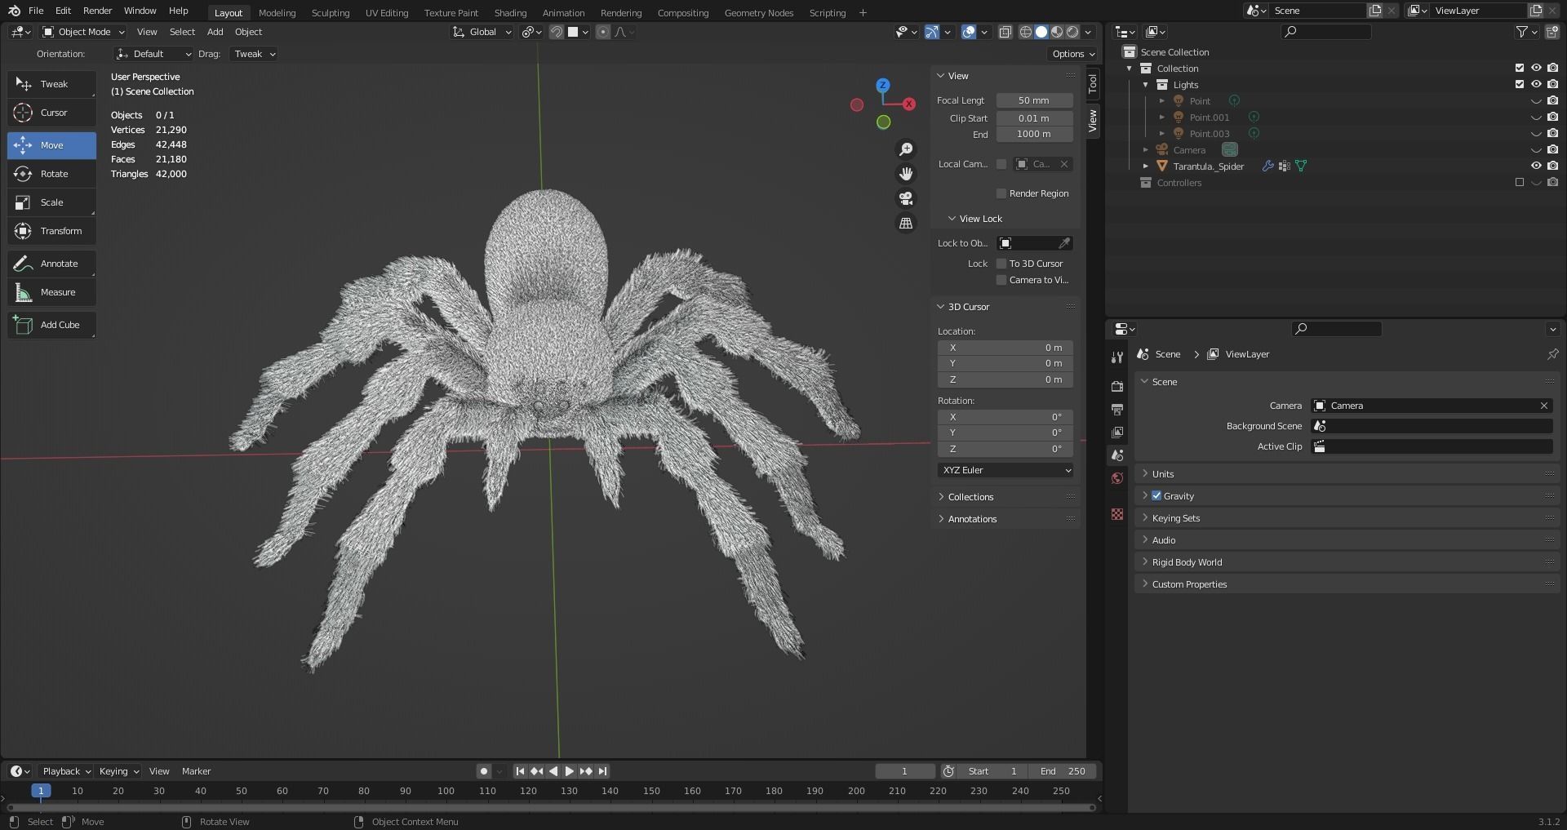Select the Tweak tool

coord(51,84)
